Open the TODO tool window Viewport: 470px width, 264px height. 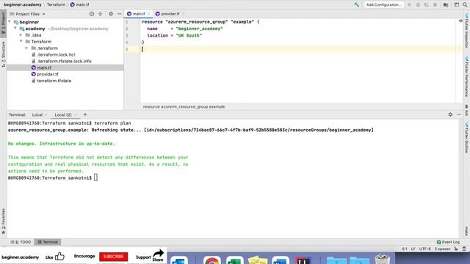pos(21,242)
